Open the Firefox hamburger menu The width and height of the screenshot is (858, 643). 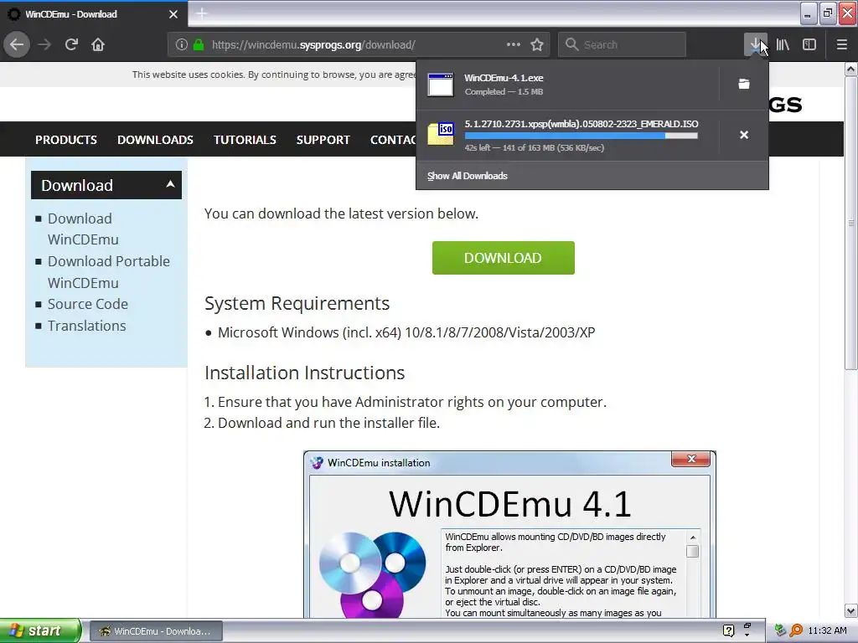click(841, 44)
